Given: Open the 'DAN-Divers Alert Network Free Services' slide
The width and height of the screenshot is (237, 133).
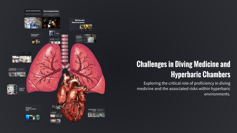Looking at the screenshot, I should [x=81, y=25].
